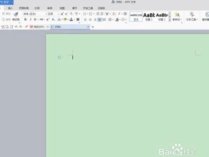
Task: Open the Text Tools button
Action: coord(192,17)
